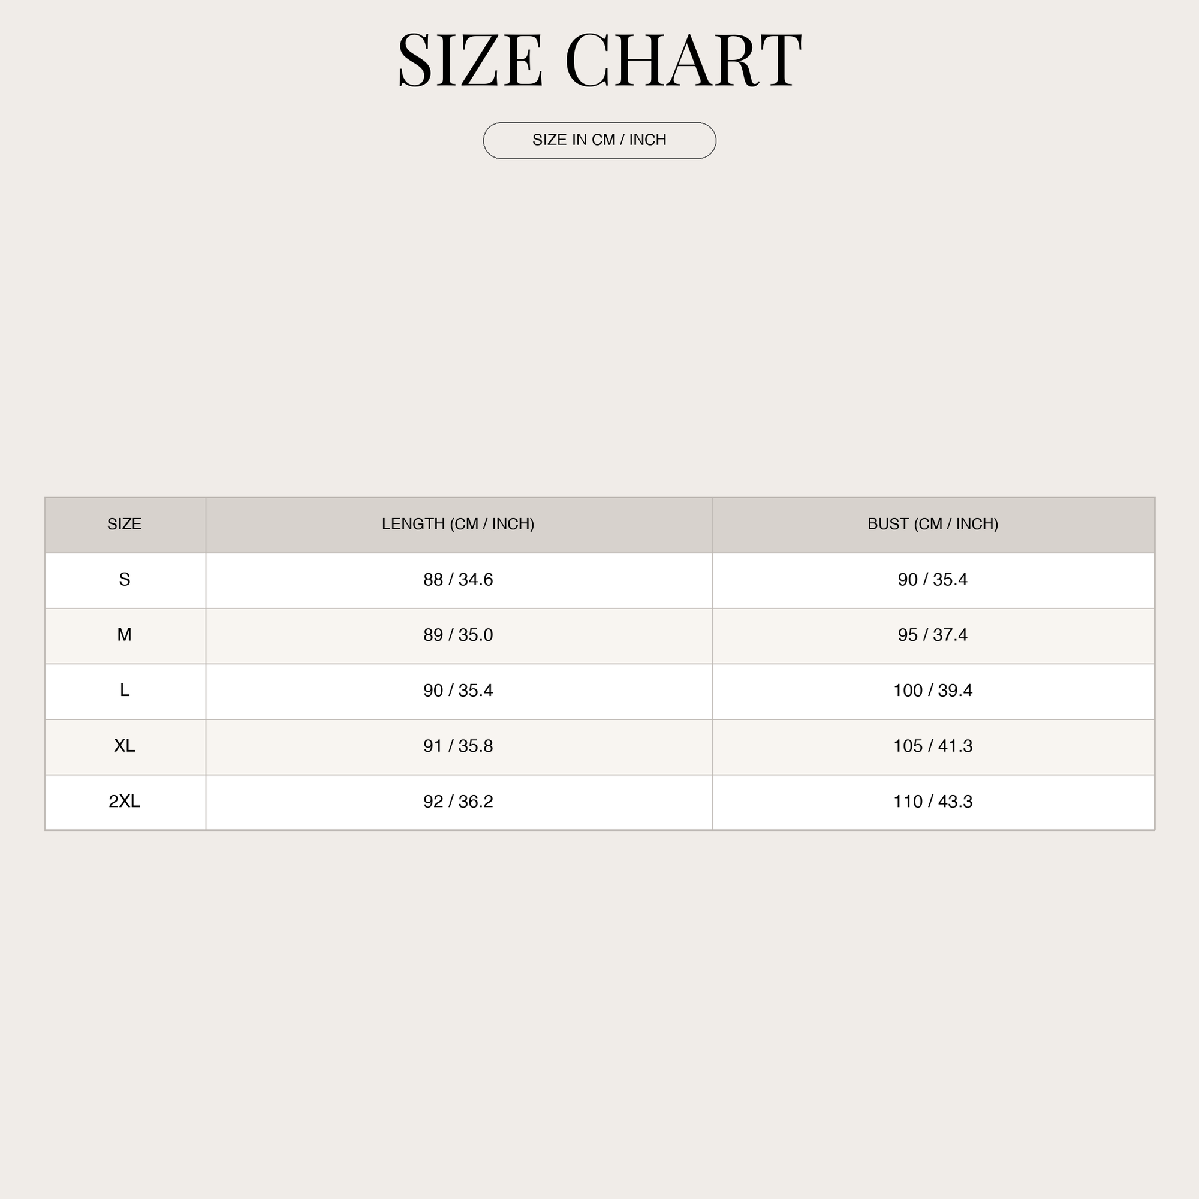Select length cell 91 / 35.8
Screen dimensions: 1199x1199
click(459, 746)
